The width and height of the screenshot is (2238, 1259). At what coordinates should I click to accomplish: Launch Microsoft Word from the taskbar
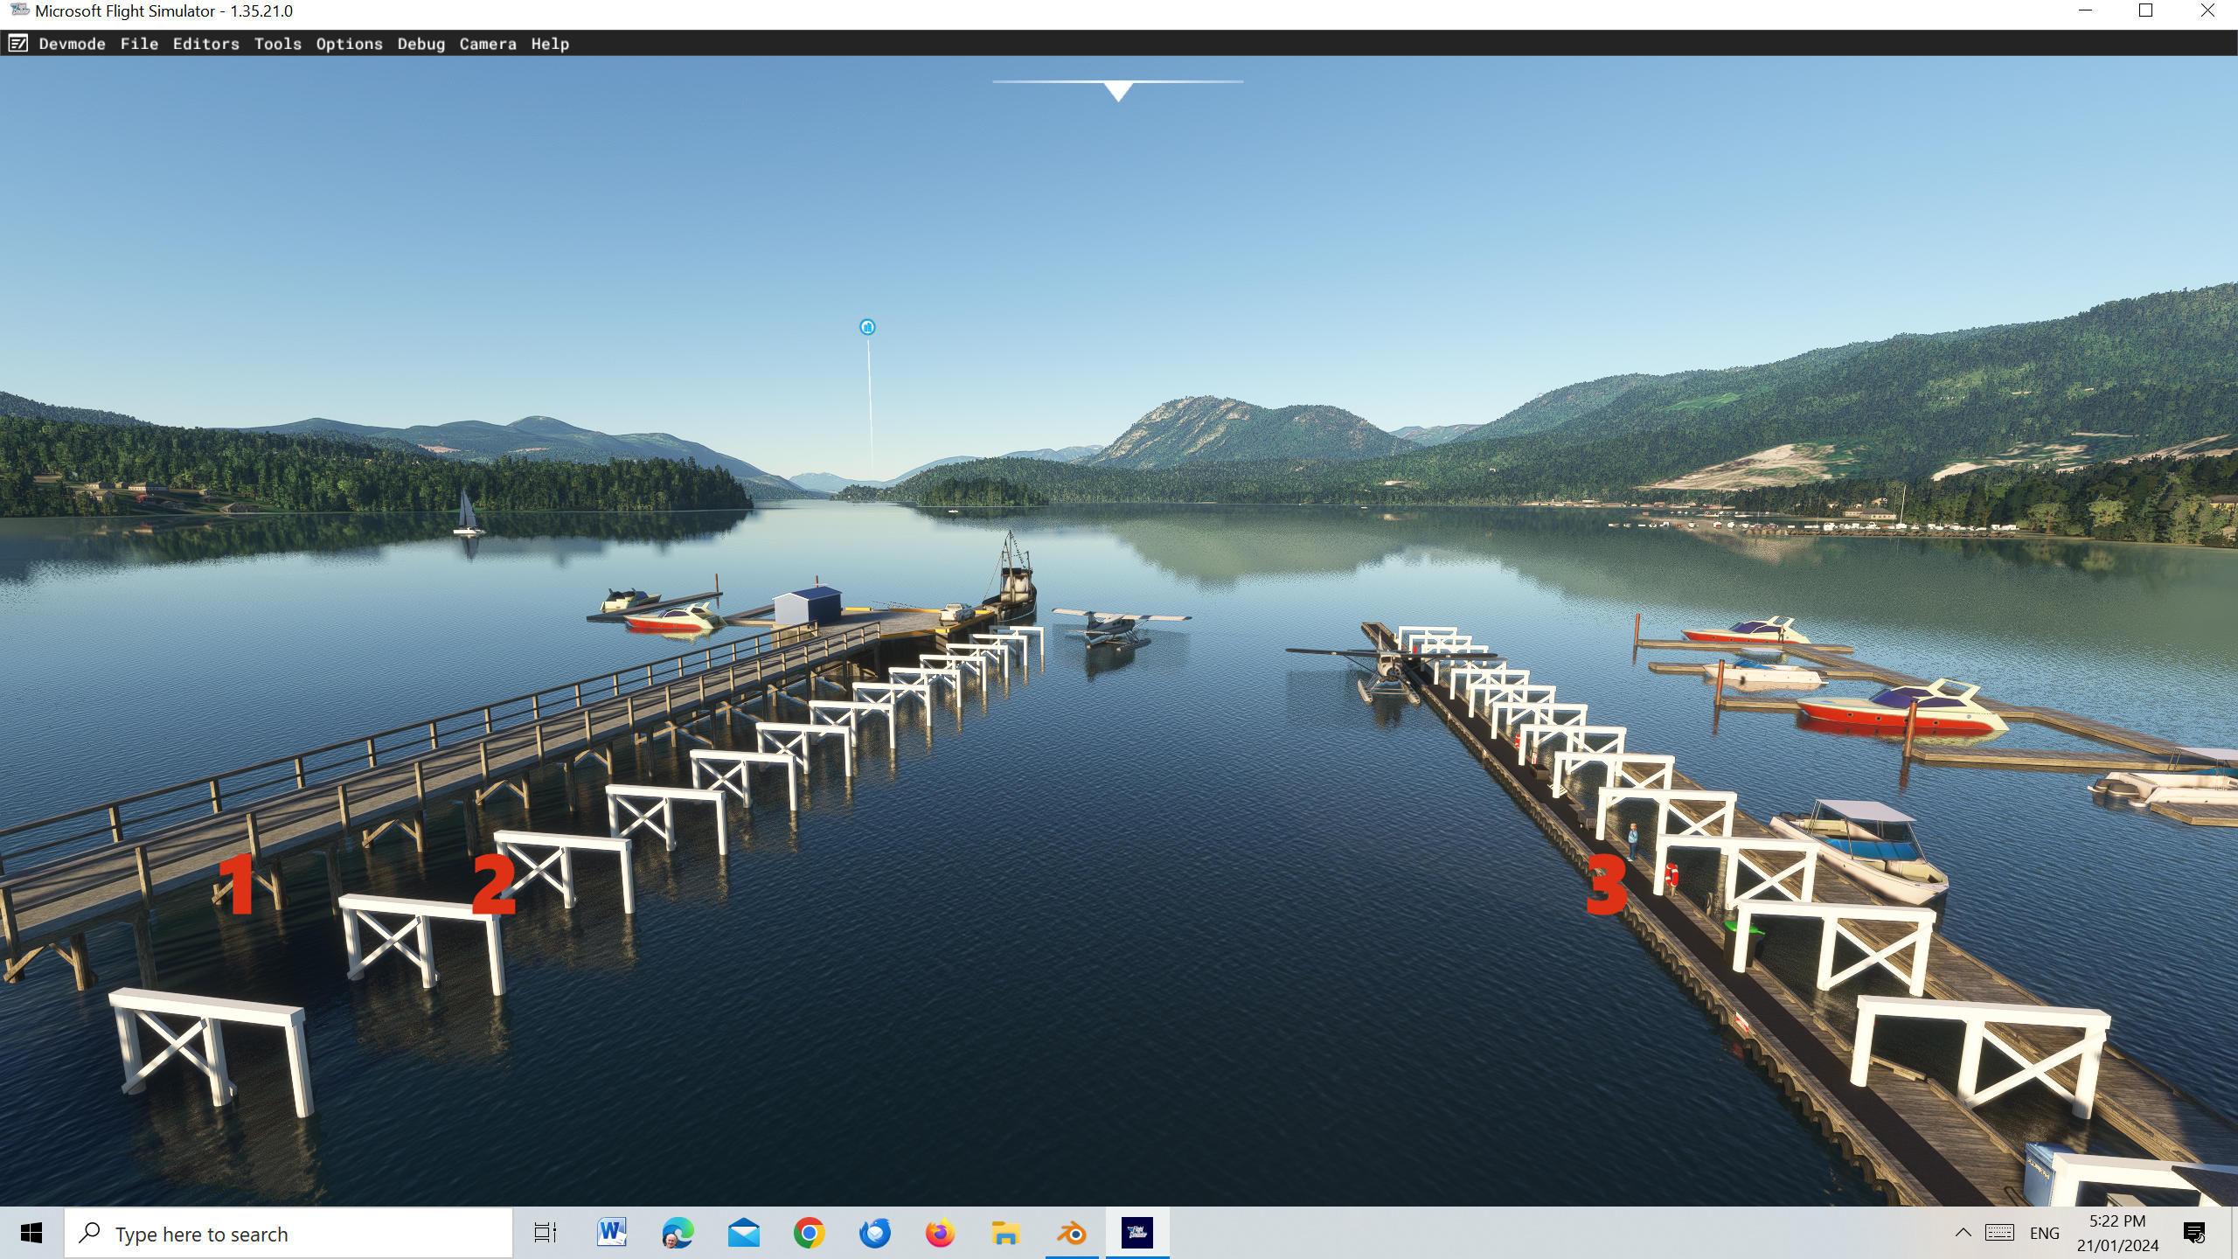pyautogui.click(x=612, y=1234)
